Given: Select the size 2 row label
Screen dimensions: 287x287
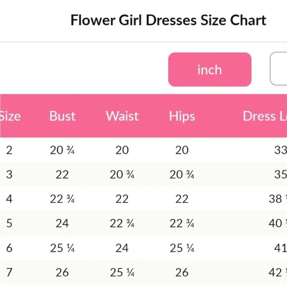Looking at the screenshot, I should tap(9, 150).
